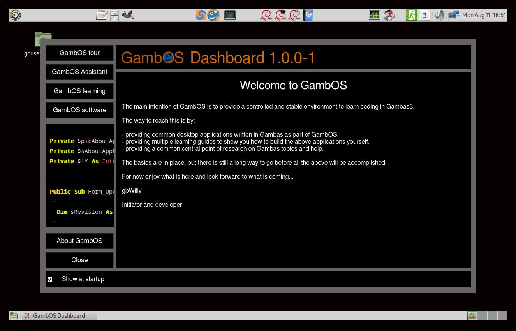
Task: Open the GambOS tour page
Action: tap(79, 53)
